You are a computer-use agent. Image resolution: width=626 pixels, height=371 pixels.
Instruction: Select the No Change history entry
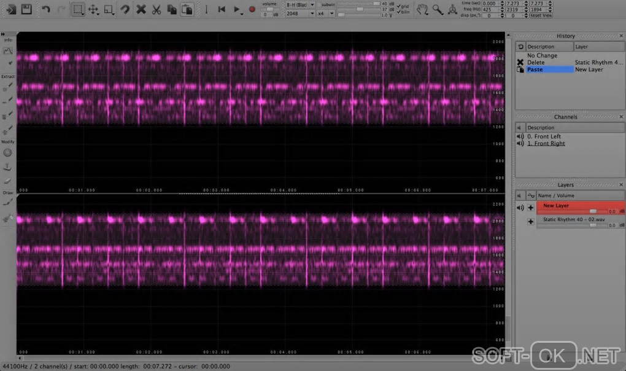(542, 55)
